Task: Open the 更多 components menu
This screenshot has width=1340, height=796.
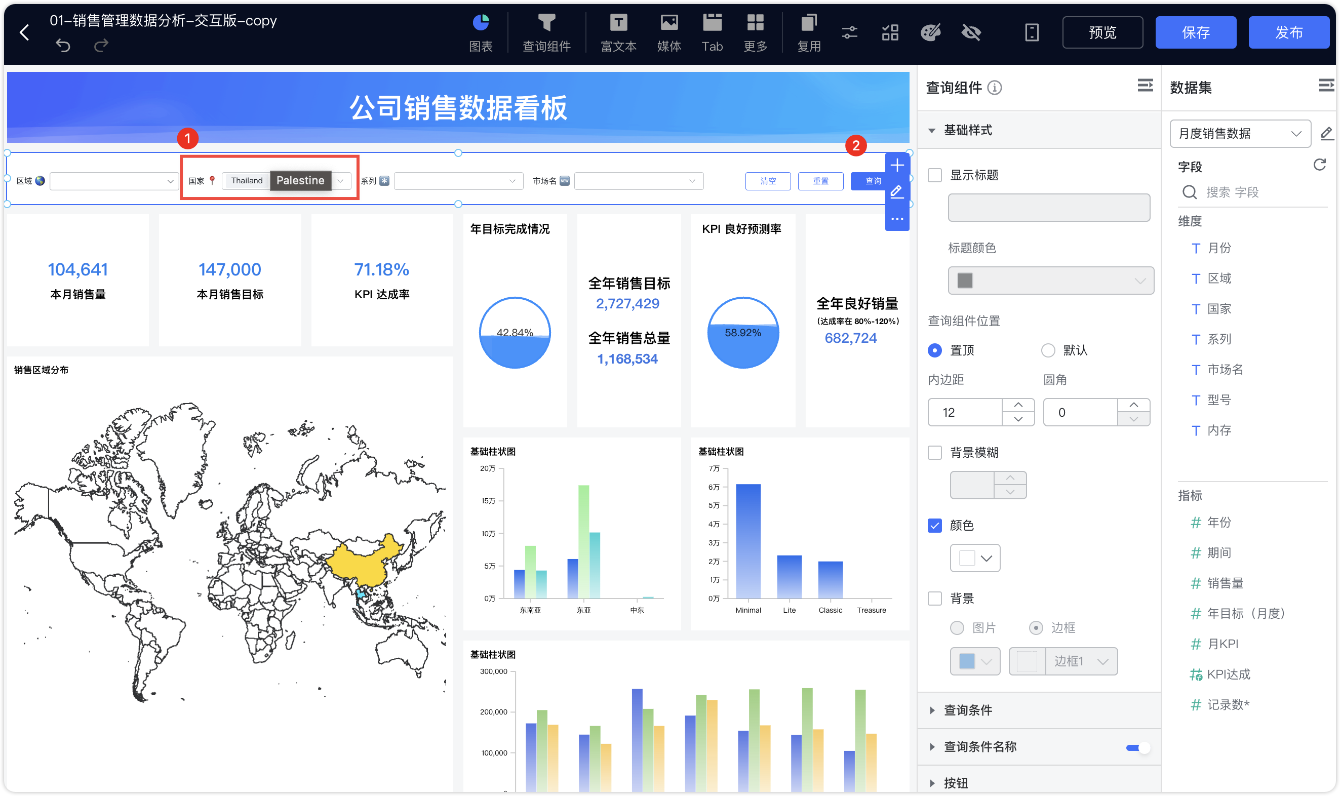Action: coord(755,33)
